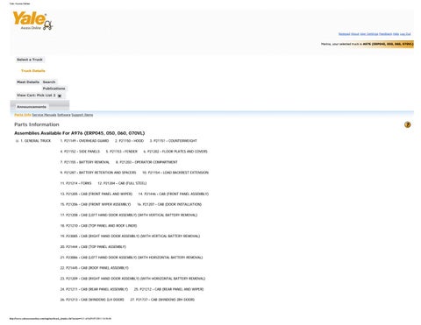Open the Truck Details tab
421x325 pixels.
tap(33, 71)
